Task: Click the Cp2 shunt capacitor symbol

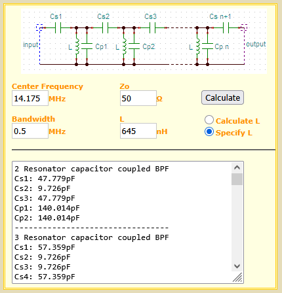Action: click(x=134, y=46)
